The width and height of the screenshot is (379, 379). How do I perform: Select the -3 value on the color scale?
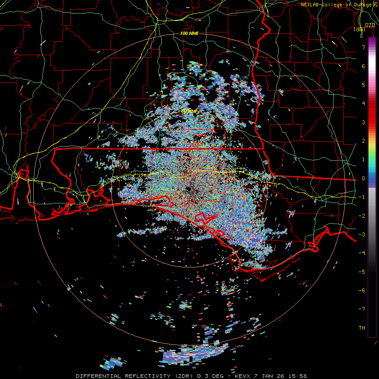pos(362,235)
